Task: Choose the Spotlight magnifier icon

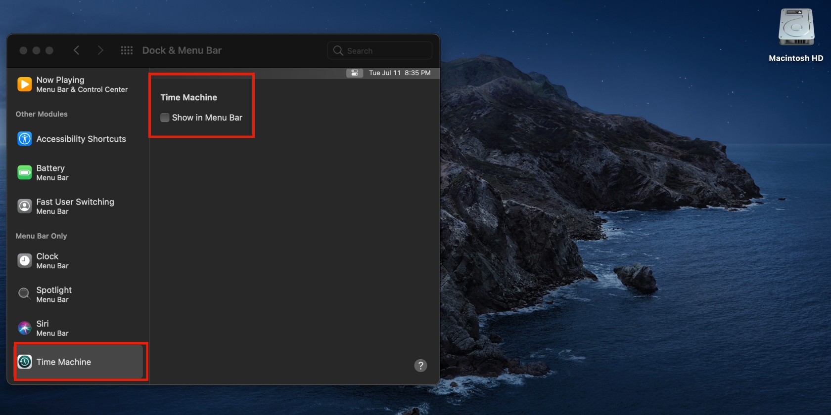Action: pos(25,294)
